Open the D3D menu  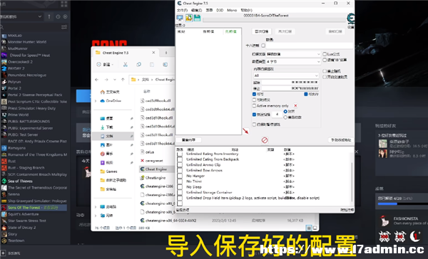pos(220,10)
